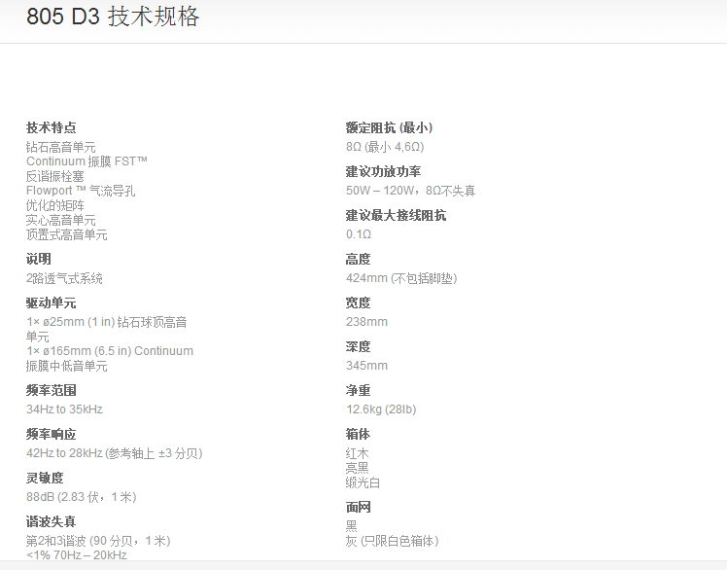This screenshot has height=570, width=727.
Task: Select the Continuum 振膜 FST™ feature line
Action: tap(87, 161)
